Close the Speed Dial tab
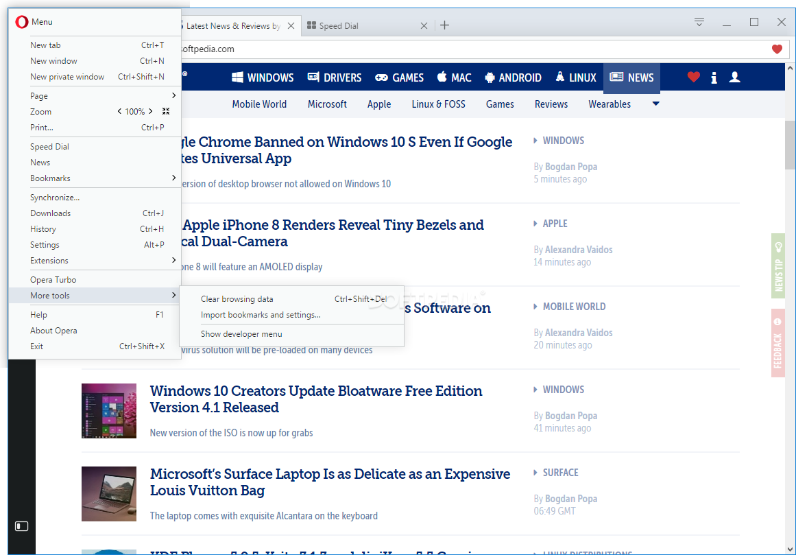Screen dimensions: 796x555 coord(424,25)
